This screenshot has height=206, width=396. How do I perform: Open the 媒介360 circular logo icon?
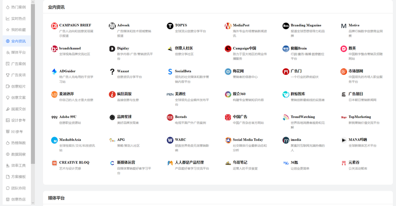point(228,94)
